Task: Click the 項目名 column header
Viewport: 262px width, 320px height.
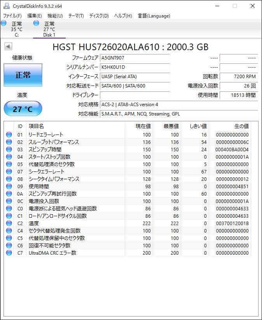Action: 75,126
